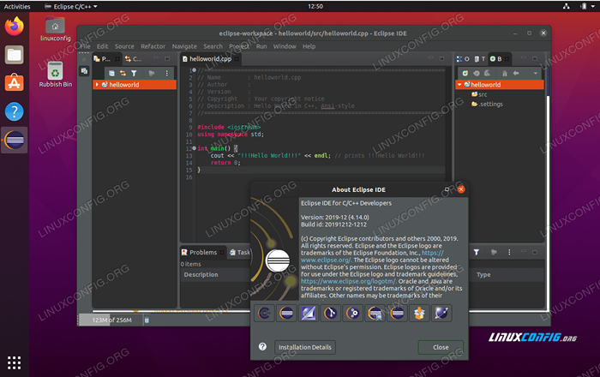
Task: Run garbage collector trash icon in status bar
Action: [147, 320]
